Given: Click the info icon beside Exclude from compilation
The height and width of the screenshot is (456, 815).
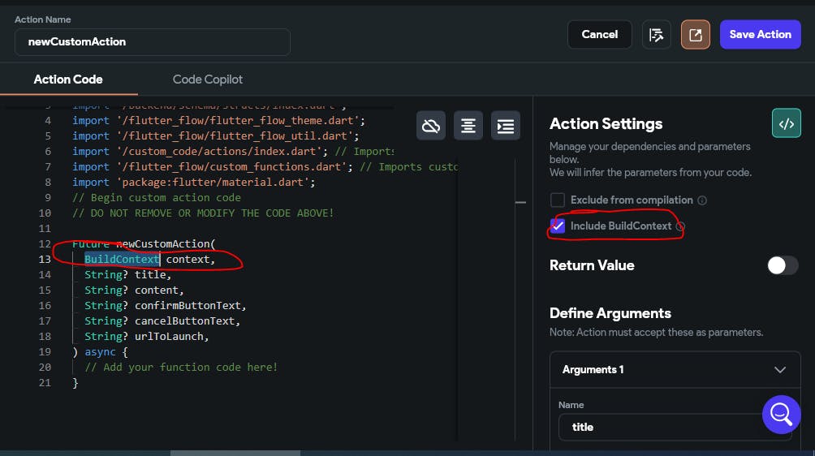Looking at the screenshot, I should tap(702, 200).
